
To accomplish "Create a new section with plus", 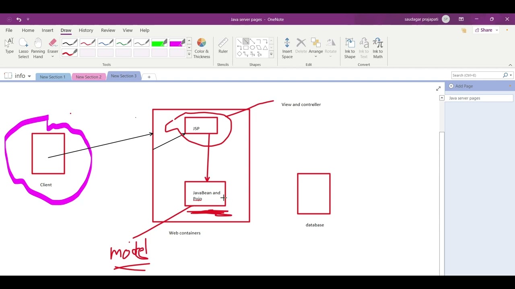I will click(x=149, y=77).
